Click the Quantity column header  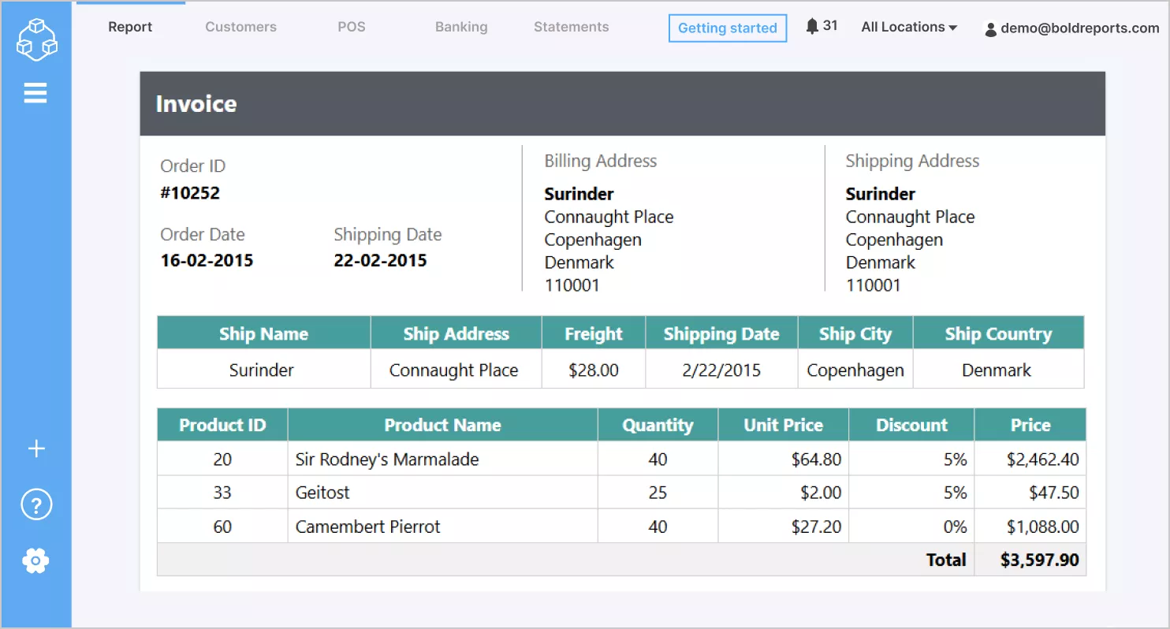pyautogui.click(x=658, y=425)
